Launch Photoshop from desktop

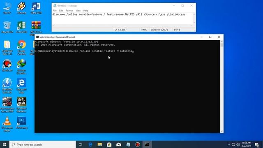click(x=21, y=123)
